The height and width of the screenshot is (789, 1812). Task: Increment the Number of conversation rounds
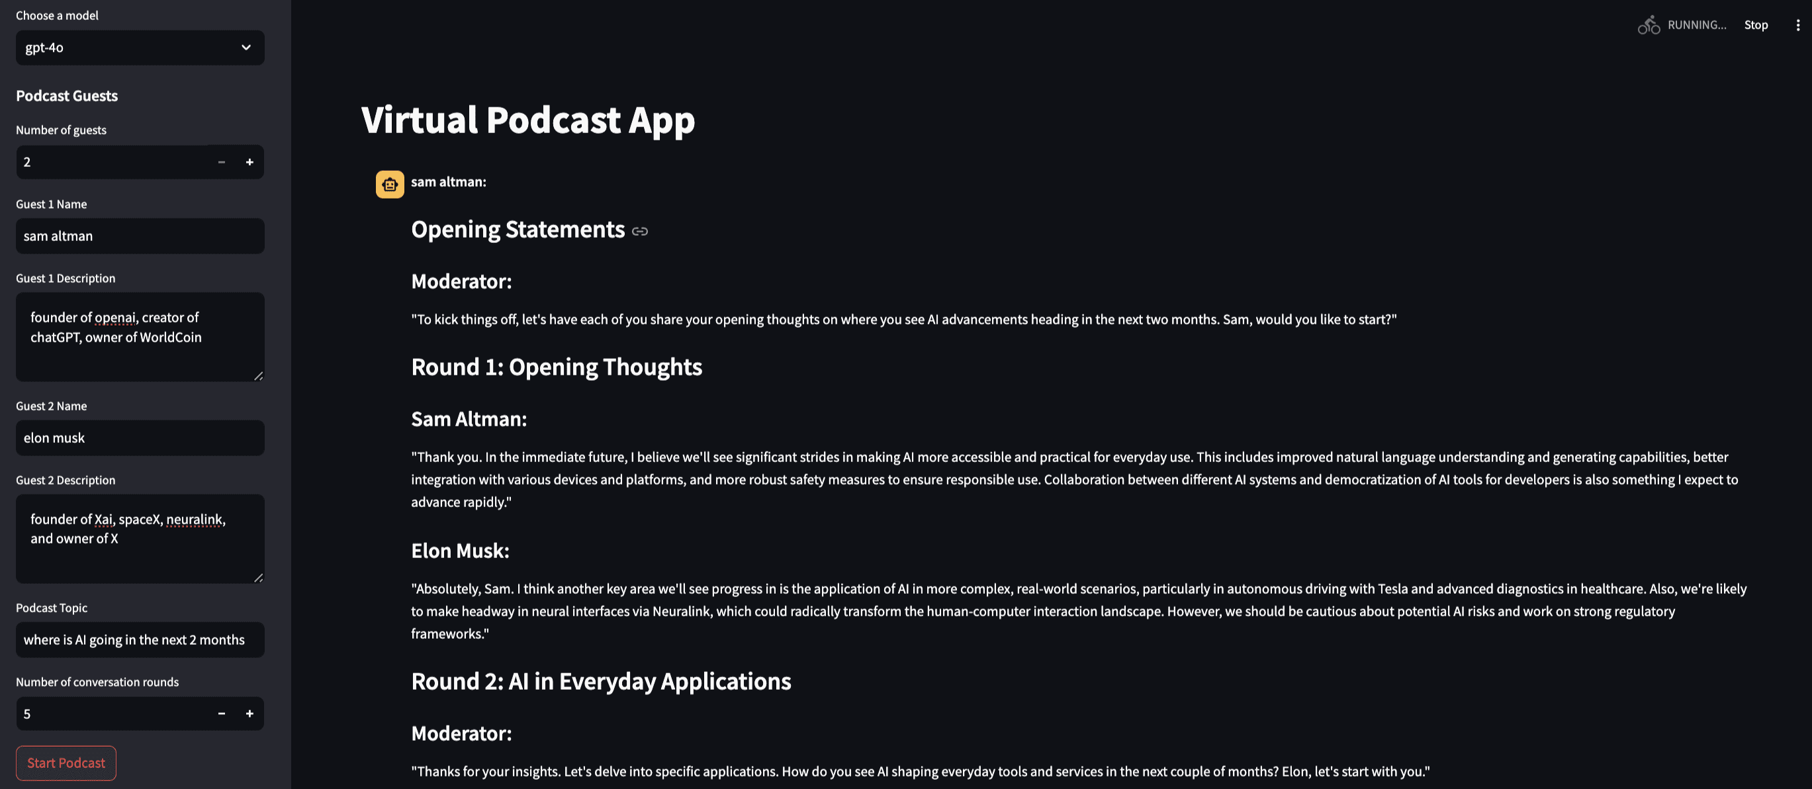(x=248, y=713)
